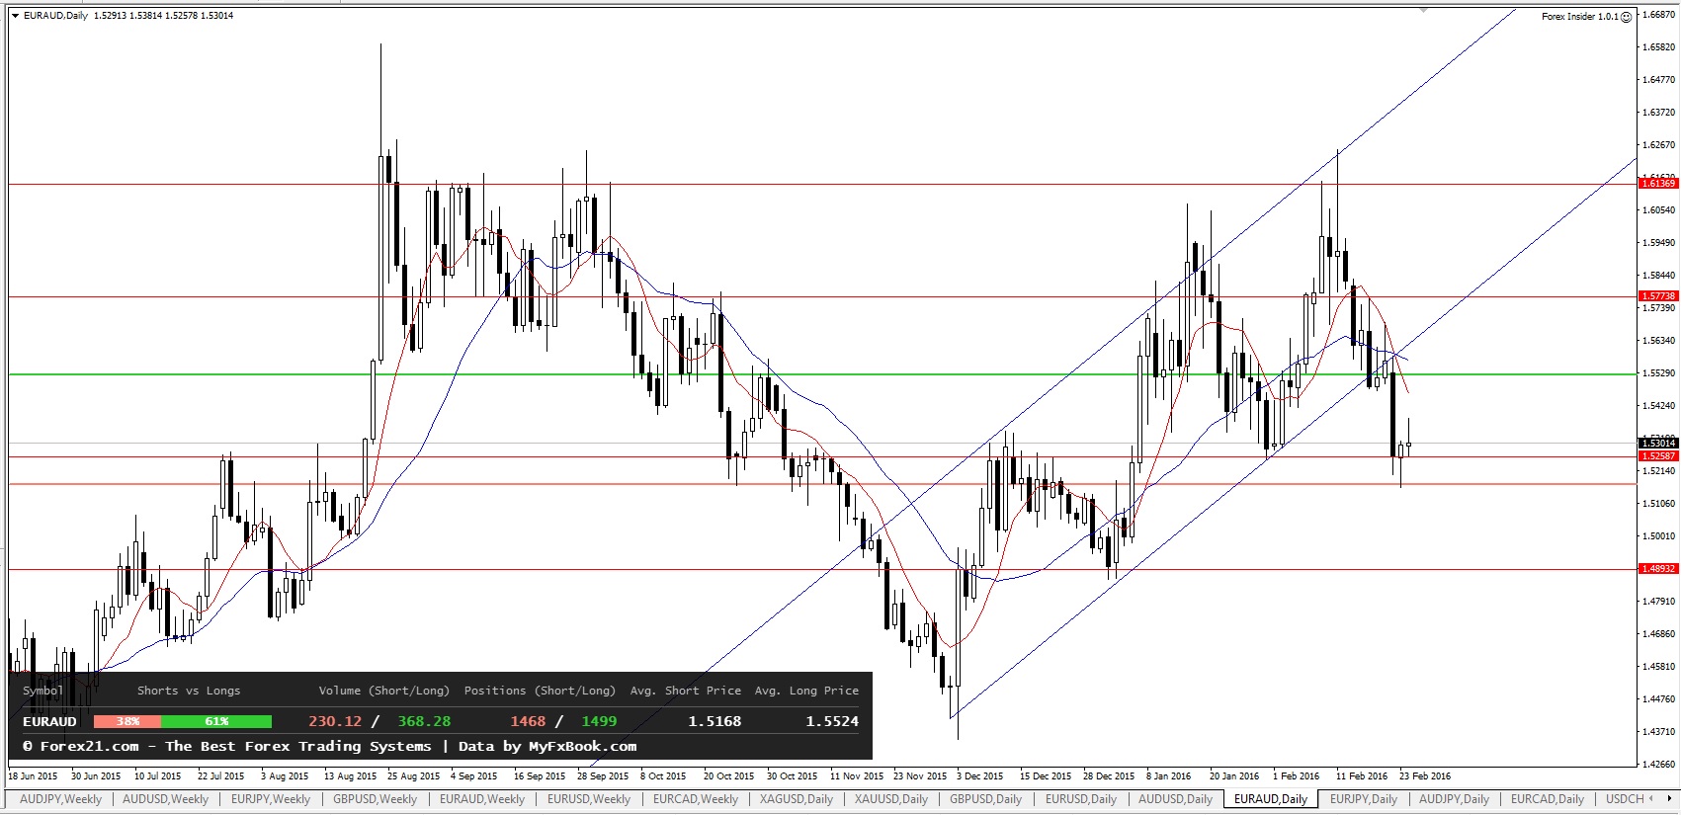Click the MyFxBook.com data credit
1681x815 pixels.
pyautogui.click(x=582, y=747)
